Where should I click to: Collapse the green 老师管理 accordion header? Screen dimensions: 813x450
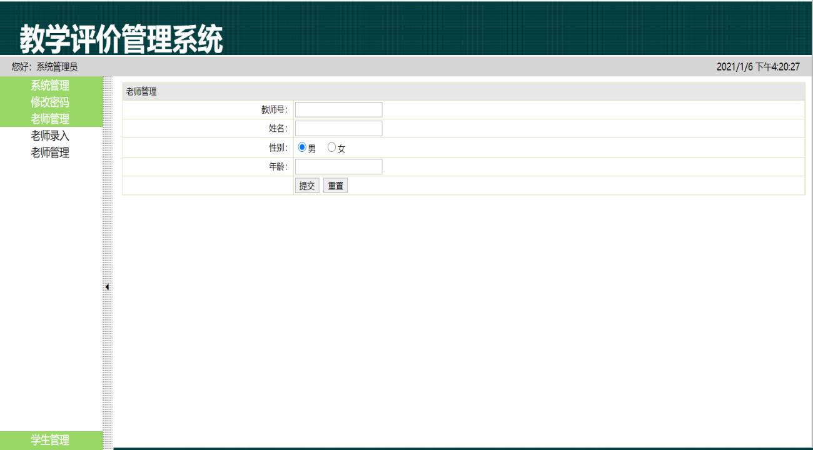click(50, 119)
